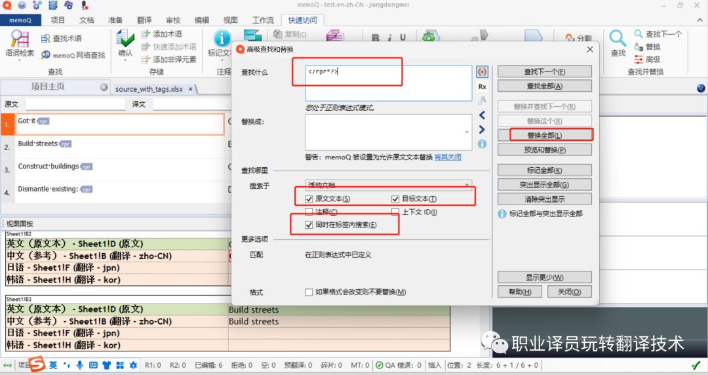
Task: Enable 上下文 ID checkbox
Action: point(395,212)
